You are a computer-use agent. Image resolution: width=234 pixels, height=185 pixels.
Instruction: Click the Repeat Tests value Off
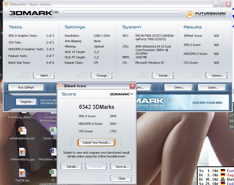[x=96, y=63]
